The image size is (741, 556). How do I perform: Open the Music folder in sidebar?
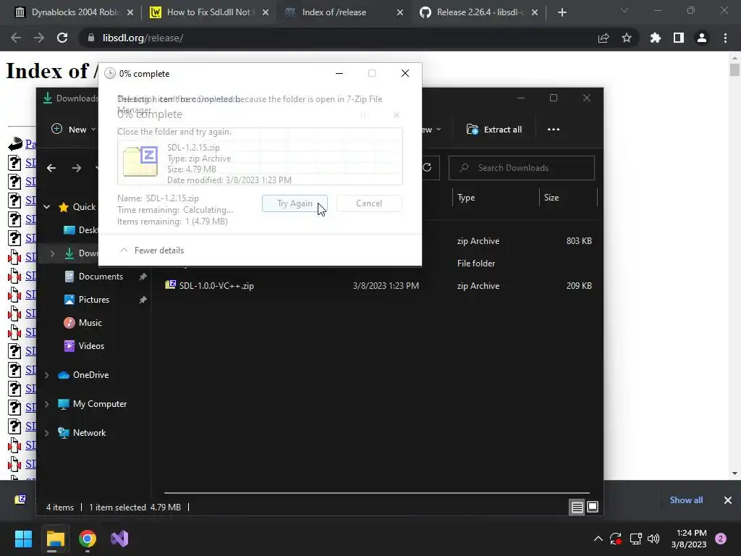click(90, 323)
